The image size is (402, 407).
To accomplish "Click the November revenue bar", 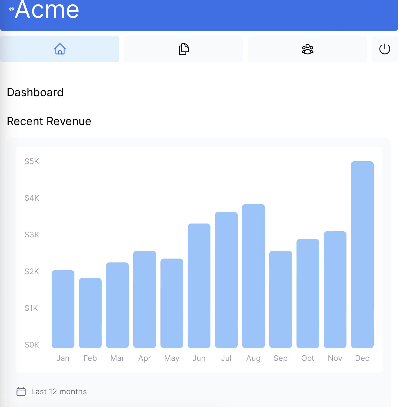I will pos(335,289).
